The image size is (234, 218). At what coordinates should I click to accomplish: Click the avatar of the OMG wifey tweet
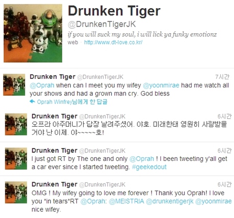tap(16, 192)
